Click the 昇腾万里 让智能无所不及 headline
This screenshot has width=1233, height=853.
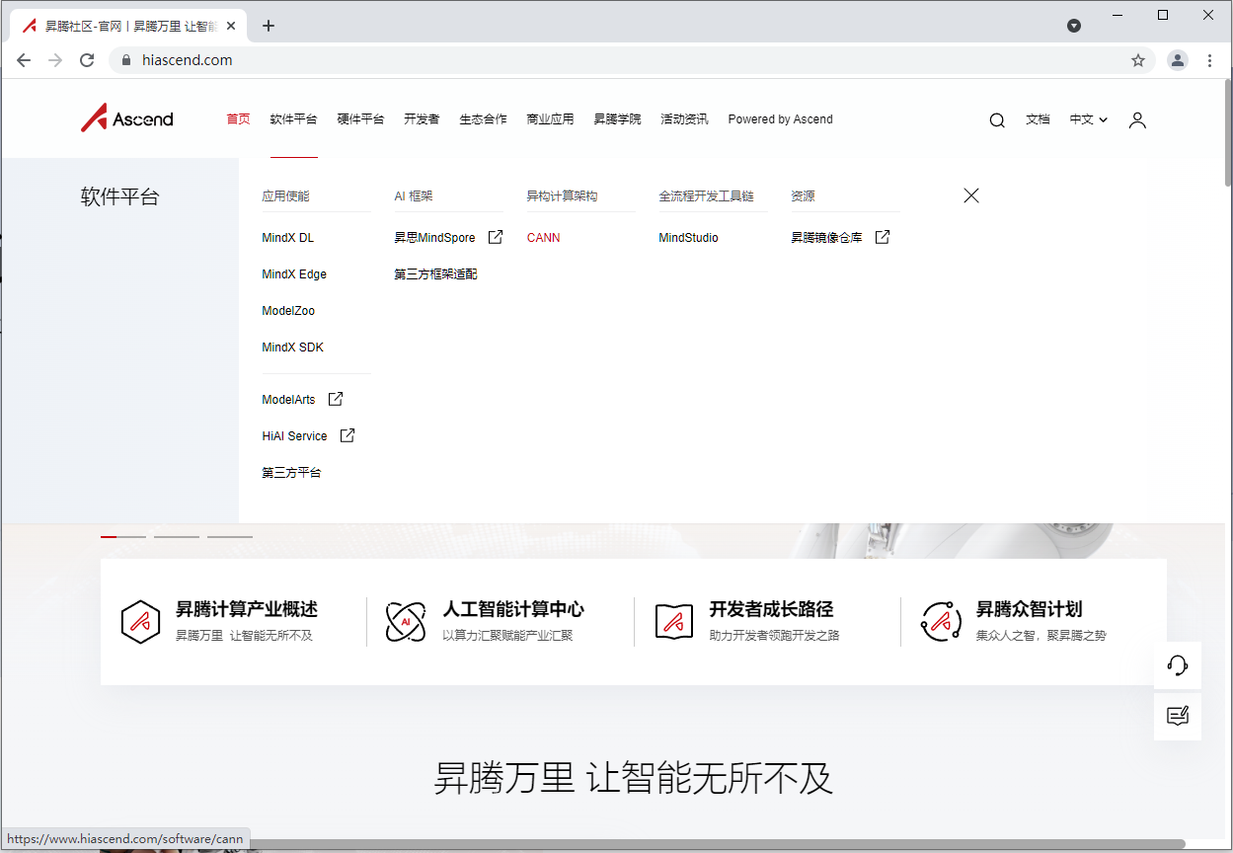634,779
